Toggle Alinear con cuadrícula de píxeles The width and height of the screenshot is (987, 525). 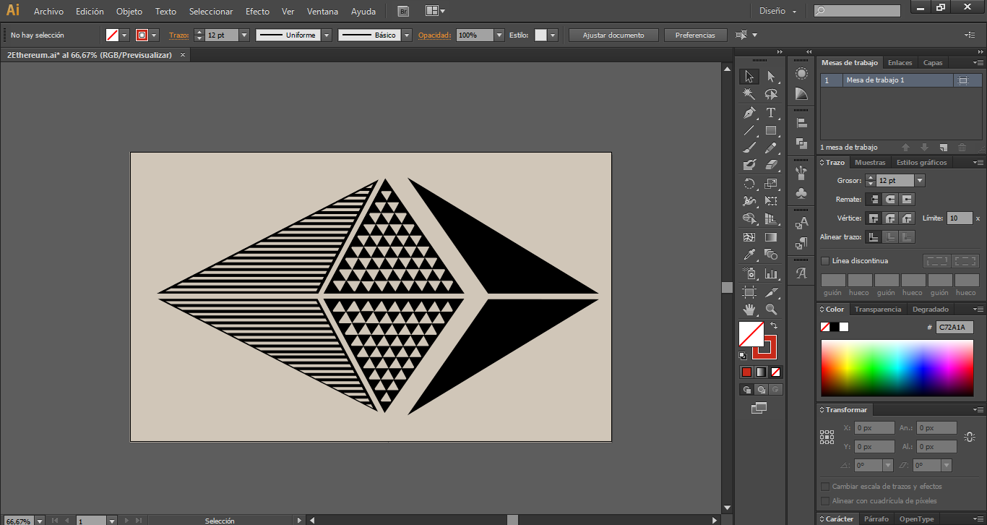pyautogui.click(x=825, y=500)
